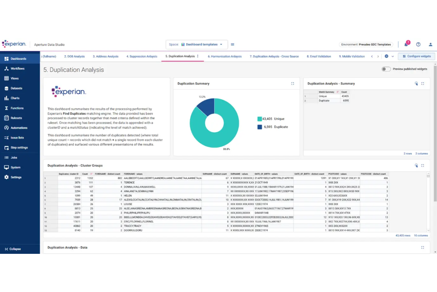Add a new dashboard with the plus icon

click(x=387, y=56)
